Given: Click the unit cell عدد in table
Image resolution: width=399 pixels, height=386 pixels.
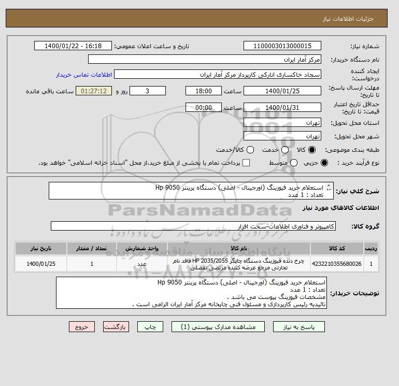Looking at the screenshot, I should point(142,264).
